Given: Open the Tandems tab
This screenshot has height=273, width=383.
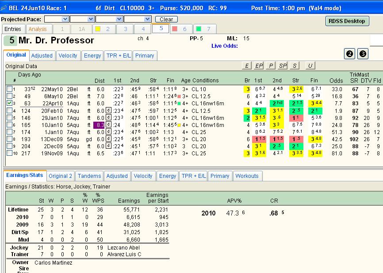Looking at the screenshot, I should 89,176.
